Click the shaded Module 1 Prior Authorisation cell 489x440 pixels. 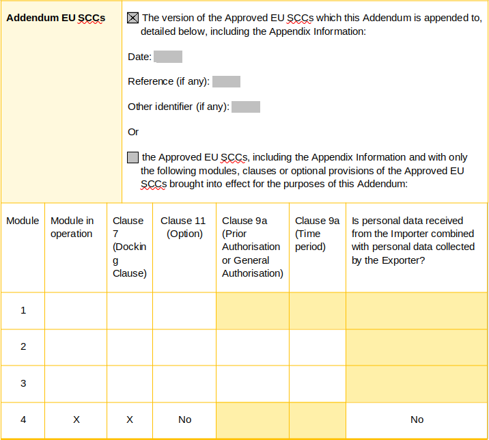click(x=253, y=311)
